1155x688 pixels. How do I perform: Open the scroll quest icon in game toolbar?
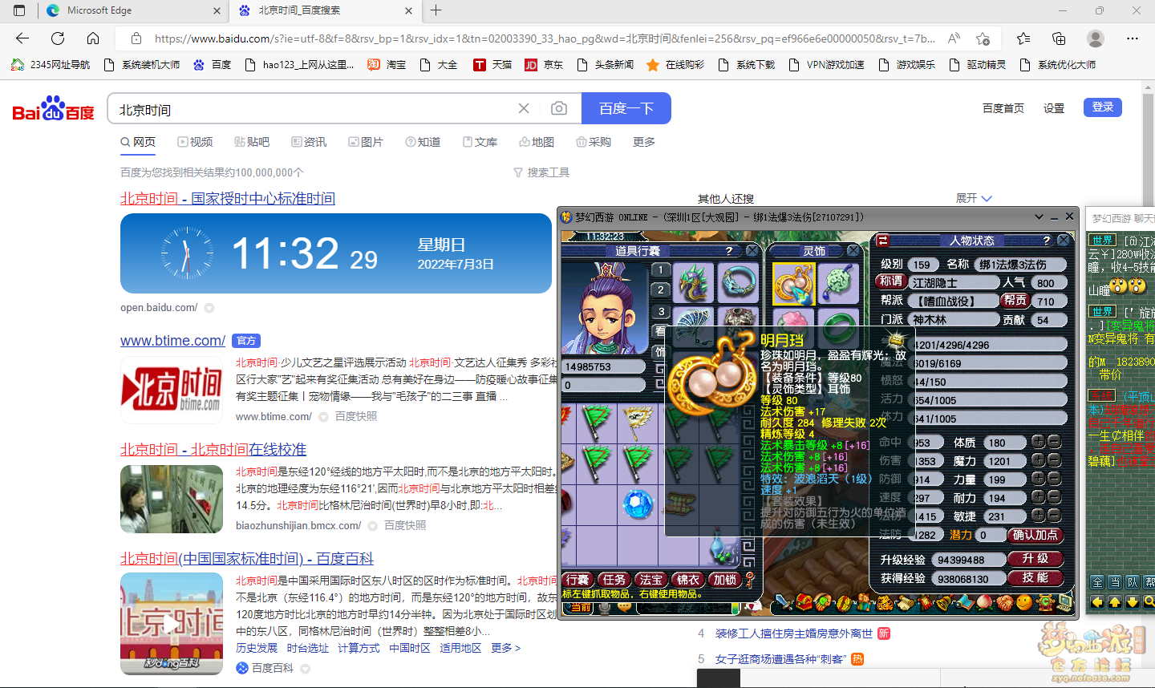click(906, 602)
